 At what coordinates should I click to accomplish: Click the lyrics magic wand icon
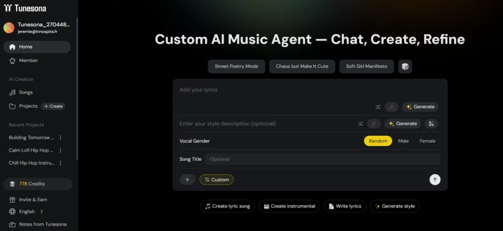391,107
